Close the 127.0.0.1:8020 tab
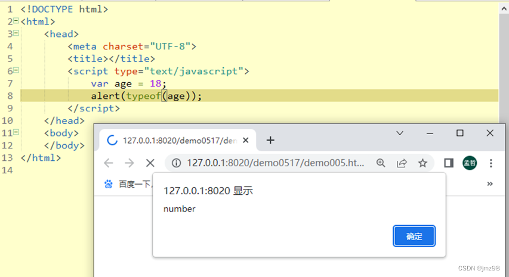Image resolution: width=509 pixels, height=277 pixels. 246,140
